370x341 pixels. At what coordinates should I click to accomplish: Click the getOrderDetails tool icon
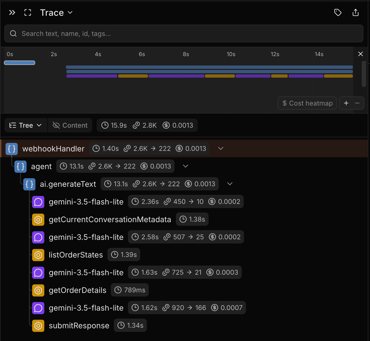coord(38,290)
